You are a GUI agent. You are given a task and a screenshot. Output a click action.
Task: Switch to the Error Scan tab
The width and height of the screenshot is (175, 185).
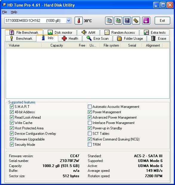[x=98, y=39]
